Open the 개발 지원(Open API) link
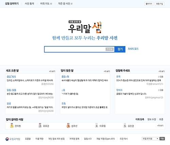The width and height of the screenshot is (170, 145). point(105,139)
